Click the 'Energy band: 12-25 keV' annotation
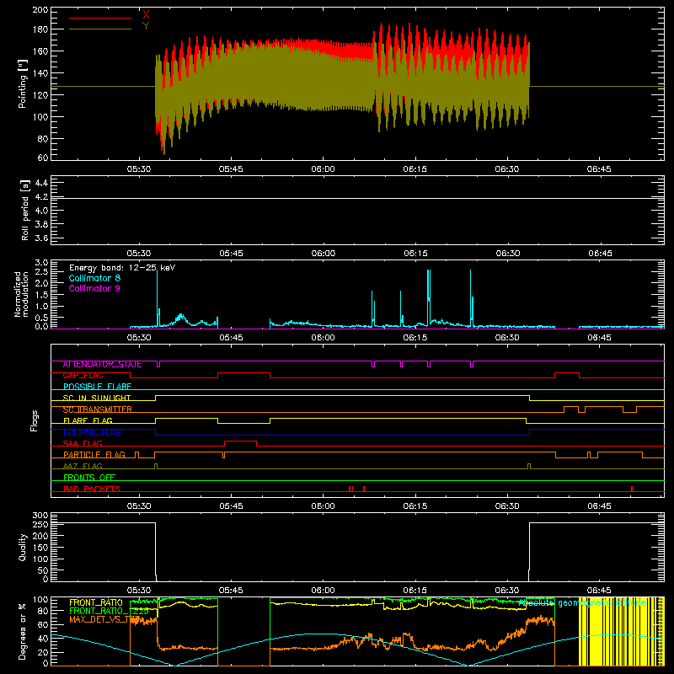This screenshot has width=674, height=674. [x=122, y=268]
